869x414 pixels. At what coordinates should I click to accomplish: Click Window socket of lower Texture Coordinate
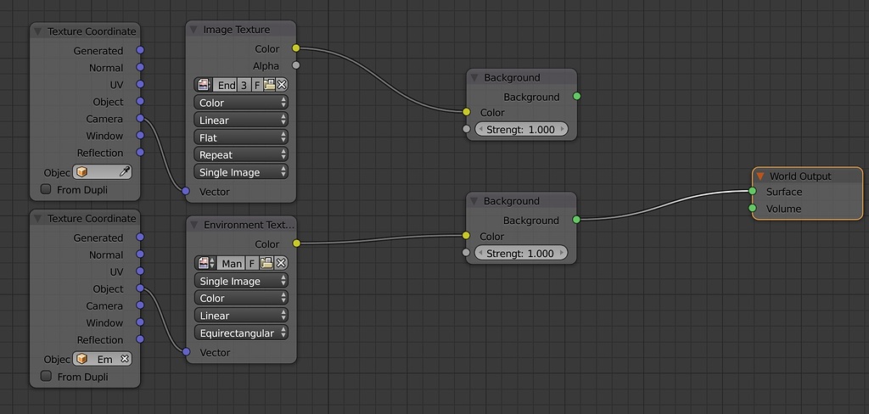click(x=140, y=322)
